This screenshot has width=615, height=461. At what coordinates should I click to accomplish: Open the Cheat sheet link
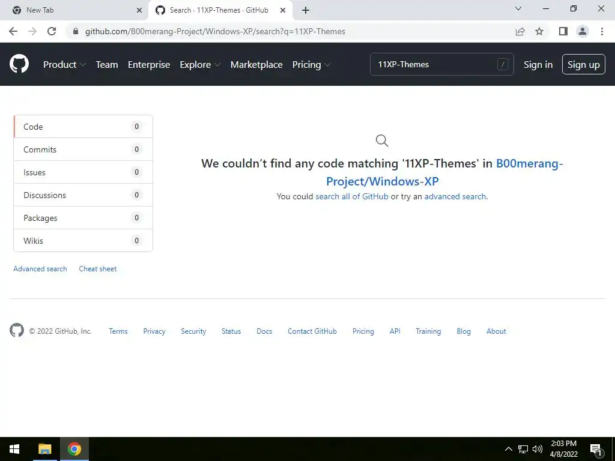point(98,269)
